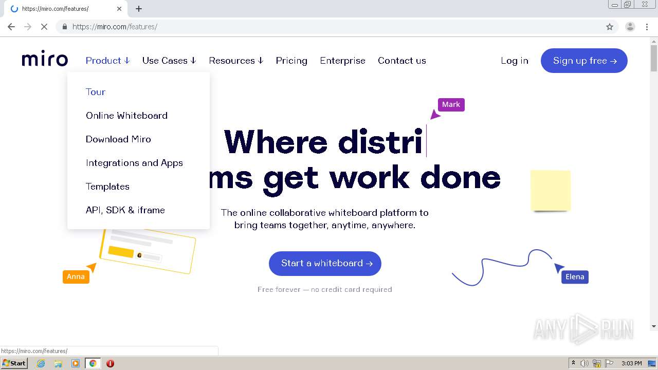
Task: Open File Explorer folder in taskbar
Action: click(x=58, y=363)
